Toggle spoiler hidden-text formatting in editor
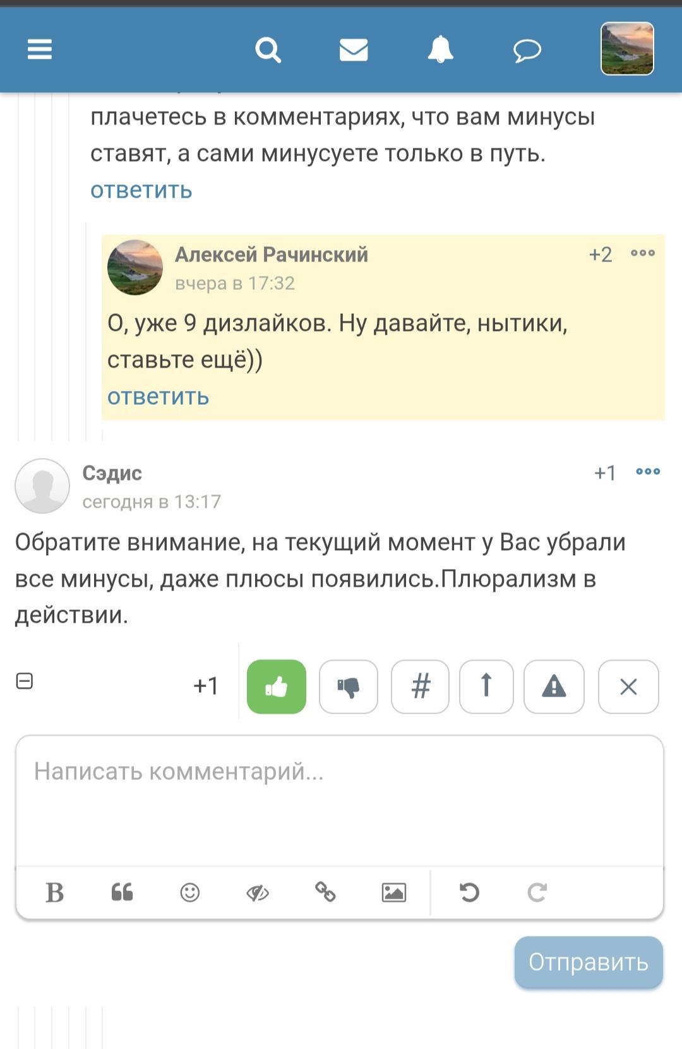This screenshot has height=1049, width=682. (x=258, y=892)
